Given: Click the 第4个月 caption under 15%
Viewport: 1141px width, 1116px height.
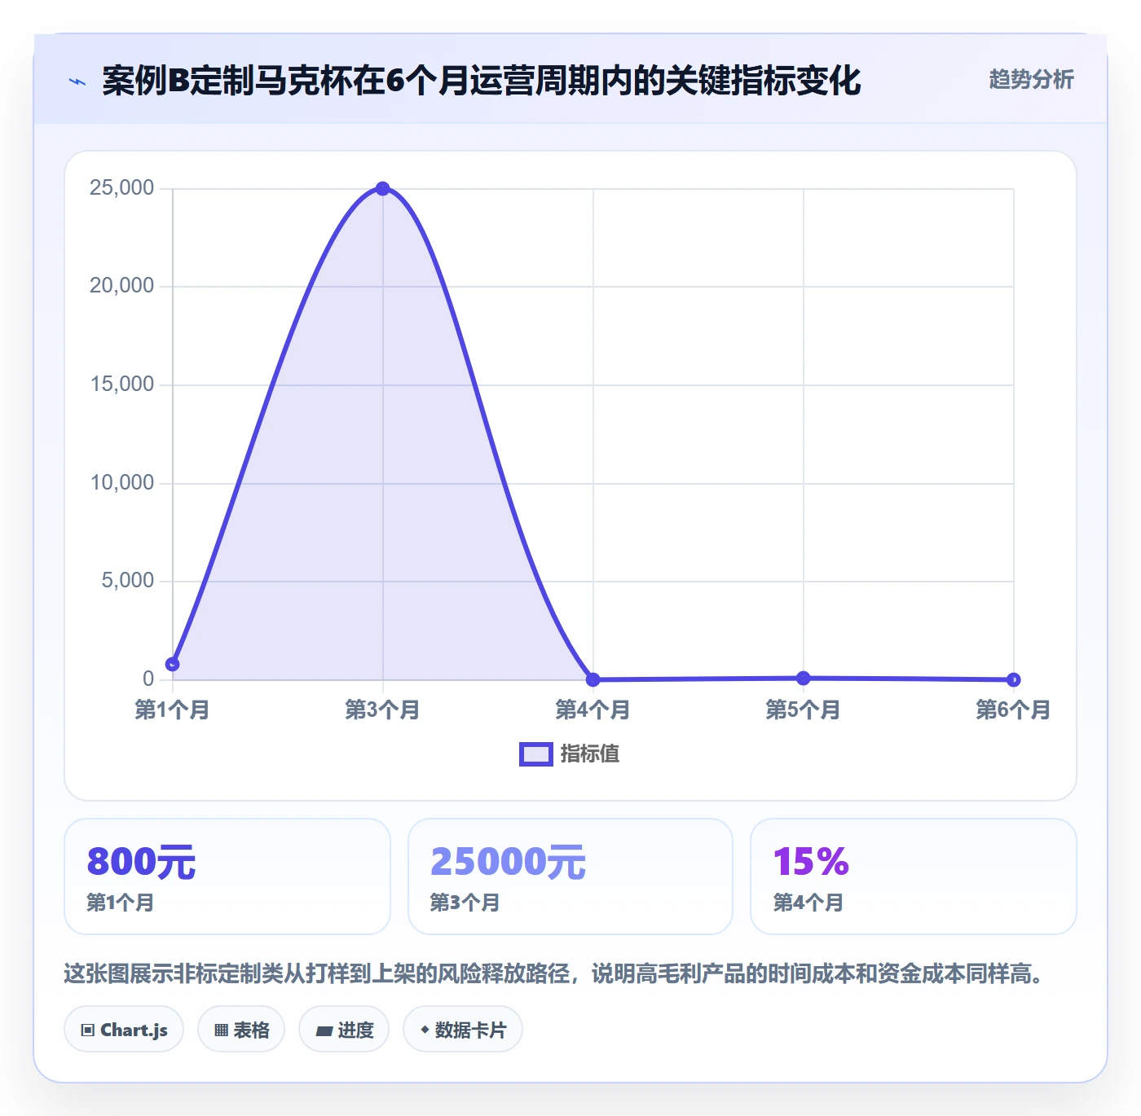Looking at the screenshot, I should [x=808, y=903].
